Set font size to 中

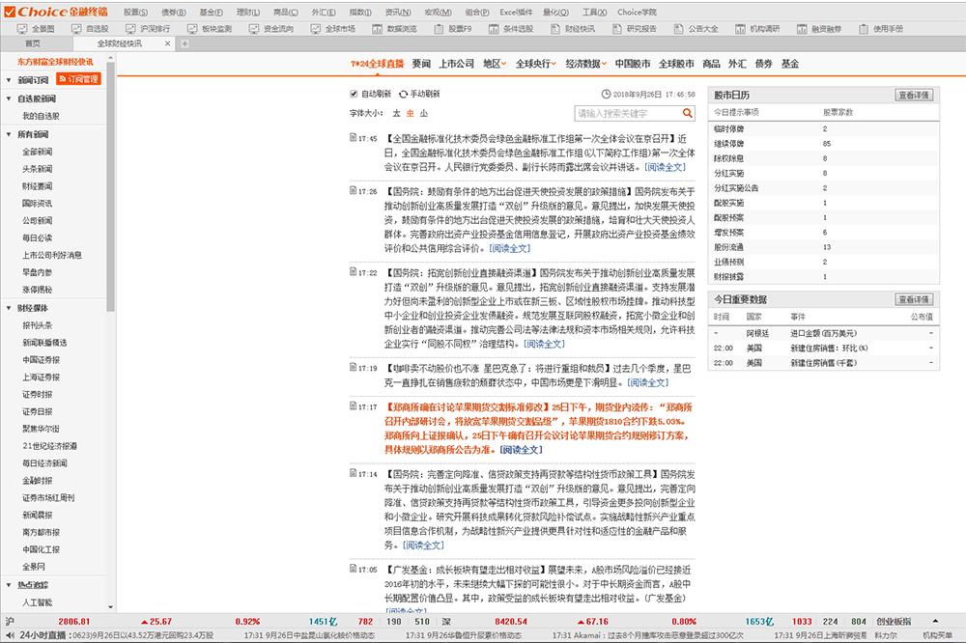tap(411, 113)
